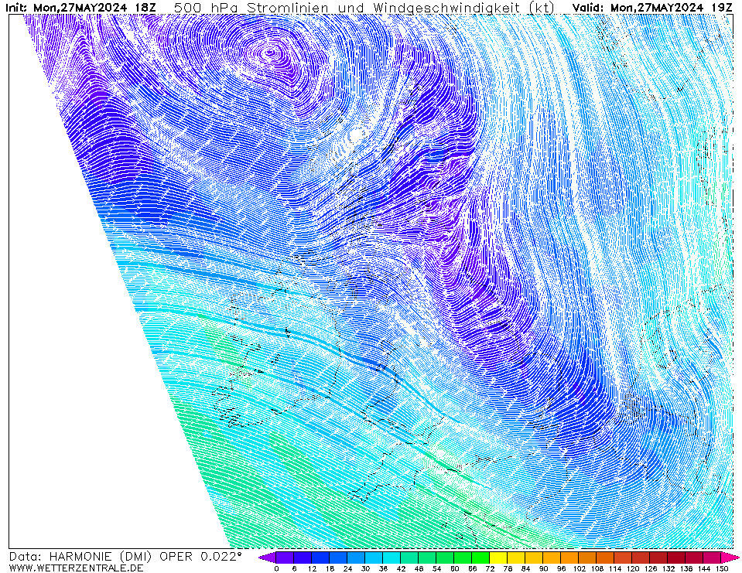742x573 pixels.
Task: Select the 144–150 kt magenta swatch
Action: pos(712,558)
